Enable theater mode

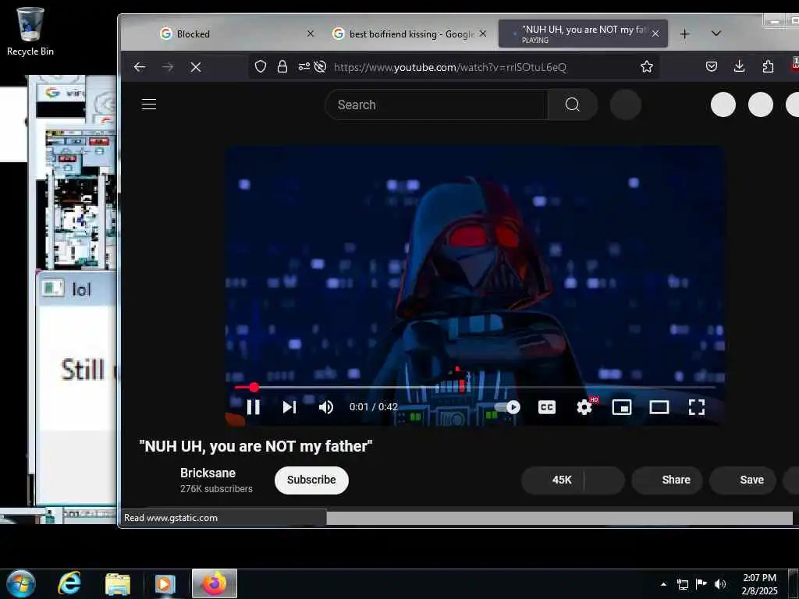tap(659, 407)
